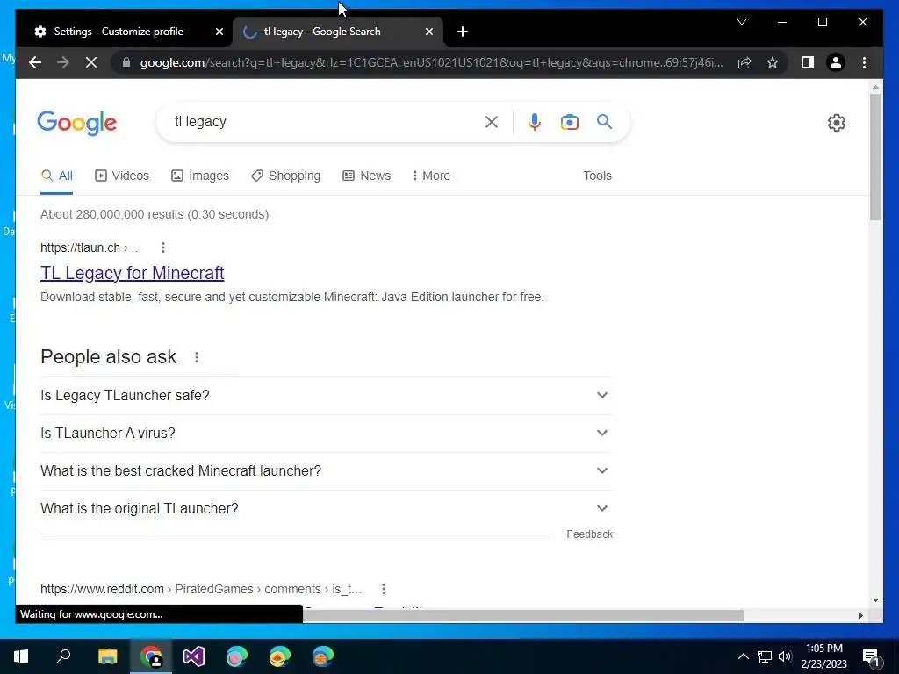899x674 pixels.
Task: Click the magnifier search button
Action: 604,121
